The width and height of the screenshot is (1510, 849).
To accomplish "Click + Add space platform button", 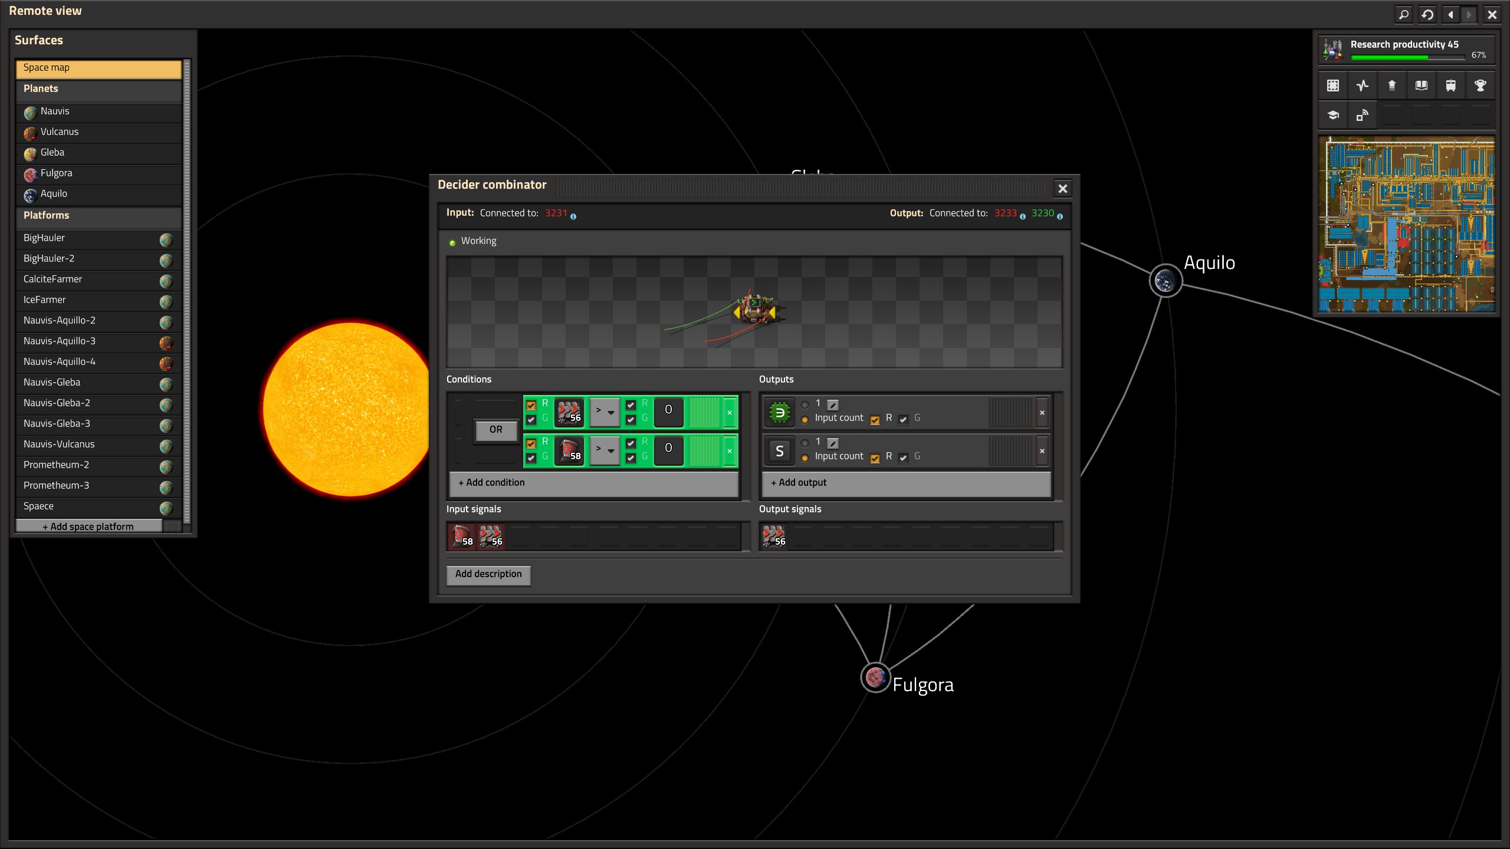I will tap(89, 526).
